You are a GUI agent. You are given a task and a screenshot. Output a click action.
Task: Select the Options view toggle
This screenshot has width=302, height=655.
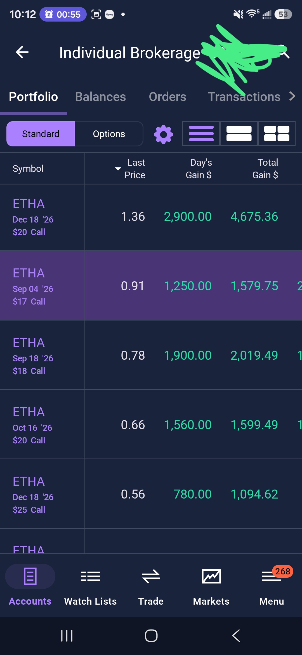click(x=109, y=134)
